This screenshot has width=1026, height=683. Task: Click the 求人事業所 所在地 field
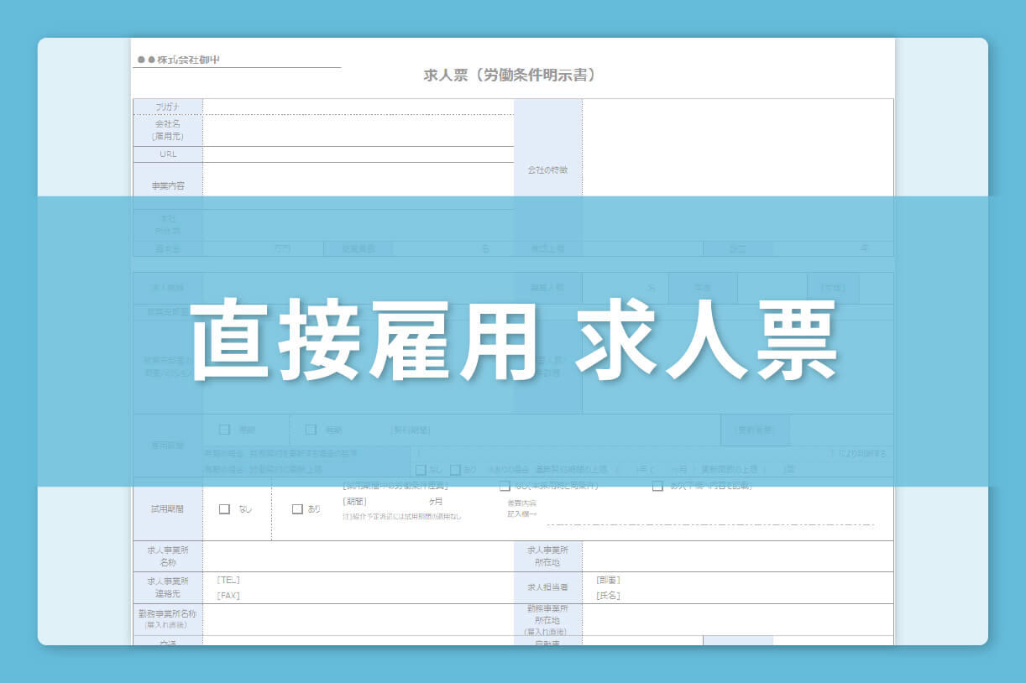(737, 556)
